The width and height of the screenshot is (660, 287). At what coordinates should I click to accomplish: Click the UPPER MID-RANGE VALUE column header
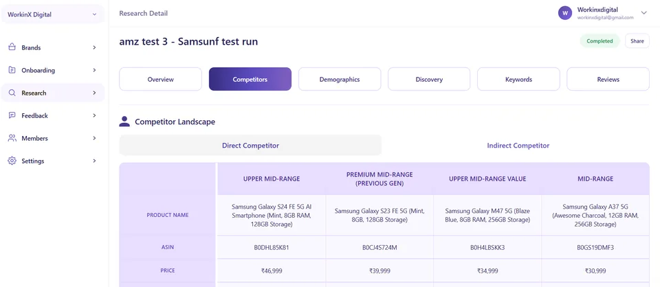coord(487,179)
